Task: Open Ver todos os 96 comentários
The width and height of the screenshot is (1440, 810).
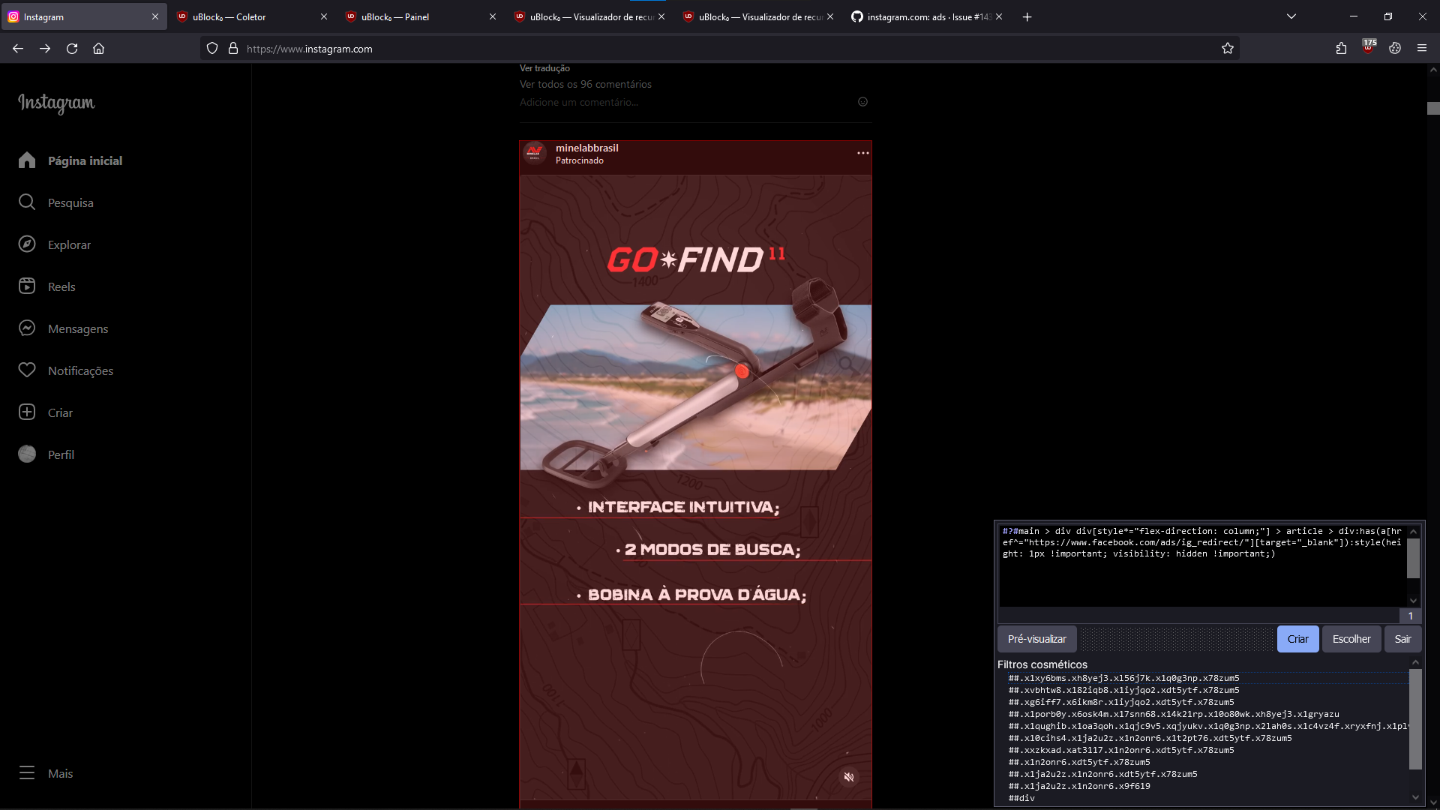Action: [586, 84]
